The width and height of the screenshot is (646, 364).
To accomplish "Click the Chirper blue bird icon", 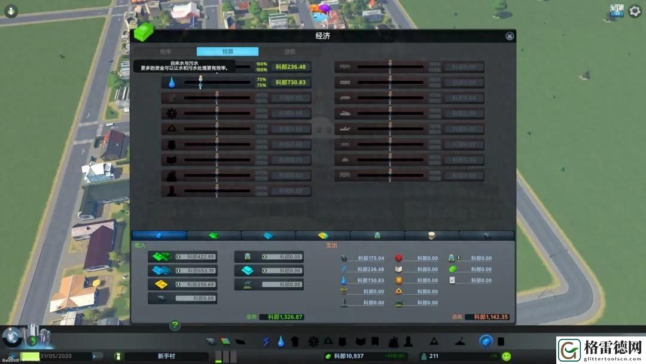I will (x=321, y=13).
